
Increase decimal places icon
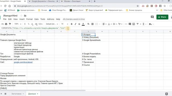[36, 24]
